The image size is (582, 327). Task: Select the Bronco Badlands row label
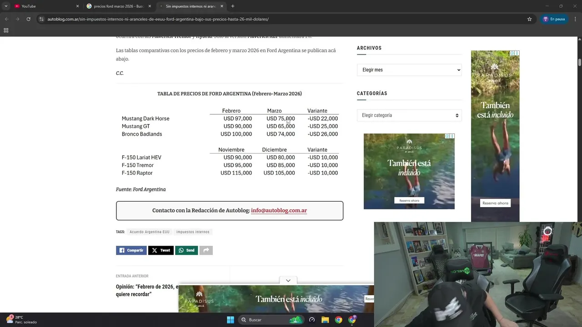point(142,134)
